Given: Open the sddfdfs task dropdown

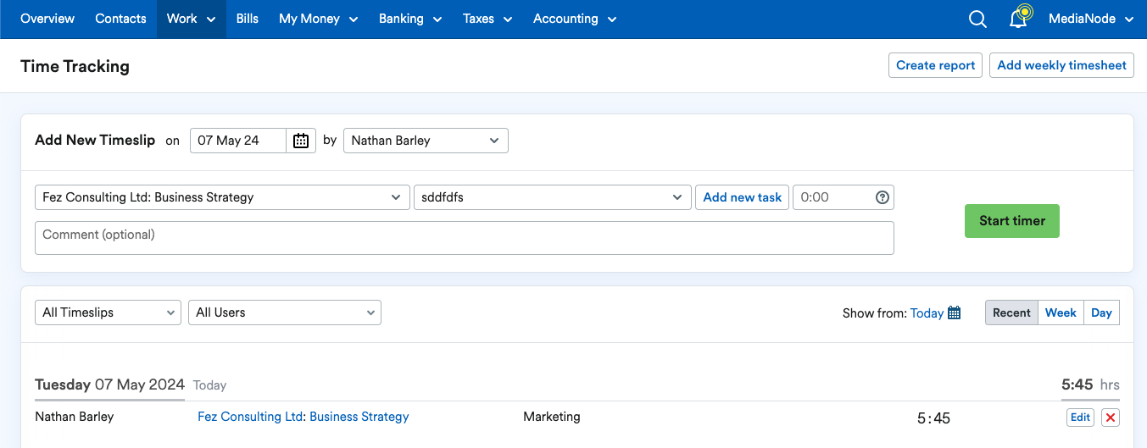Looking at the screenshot, I should point(551,197).
